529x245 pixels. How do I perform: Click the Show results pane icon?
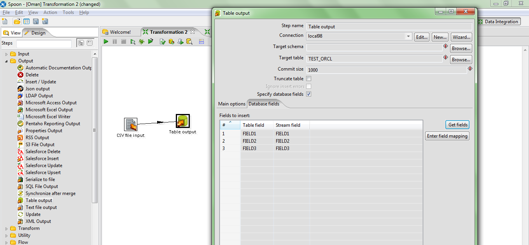click(x=201, y=41)
